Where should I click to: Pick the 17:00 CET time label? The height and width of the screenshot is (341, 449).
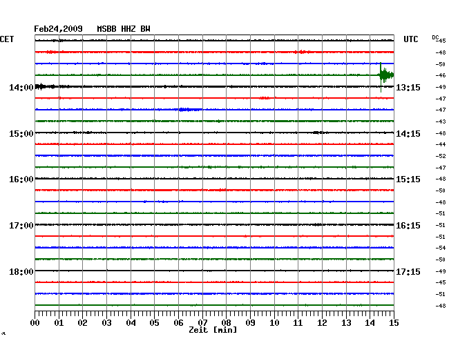coord(21,226)
